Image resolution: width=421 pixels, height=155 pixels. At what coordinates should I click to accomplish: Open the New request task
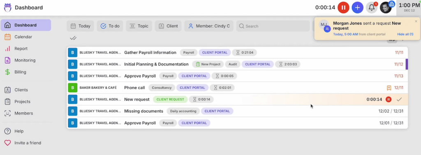[136, 99]
